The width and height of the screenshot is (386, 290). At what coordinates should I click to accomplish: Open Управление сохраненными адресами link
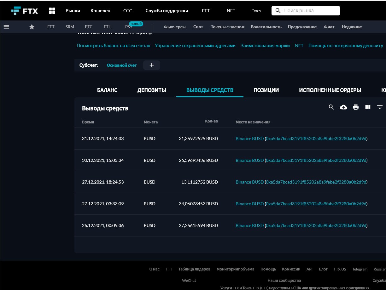[x=195, y=46]
